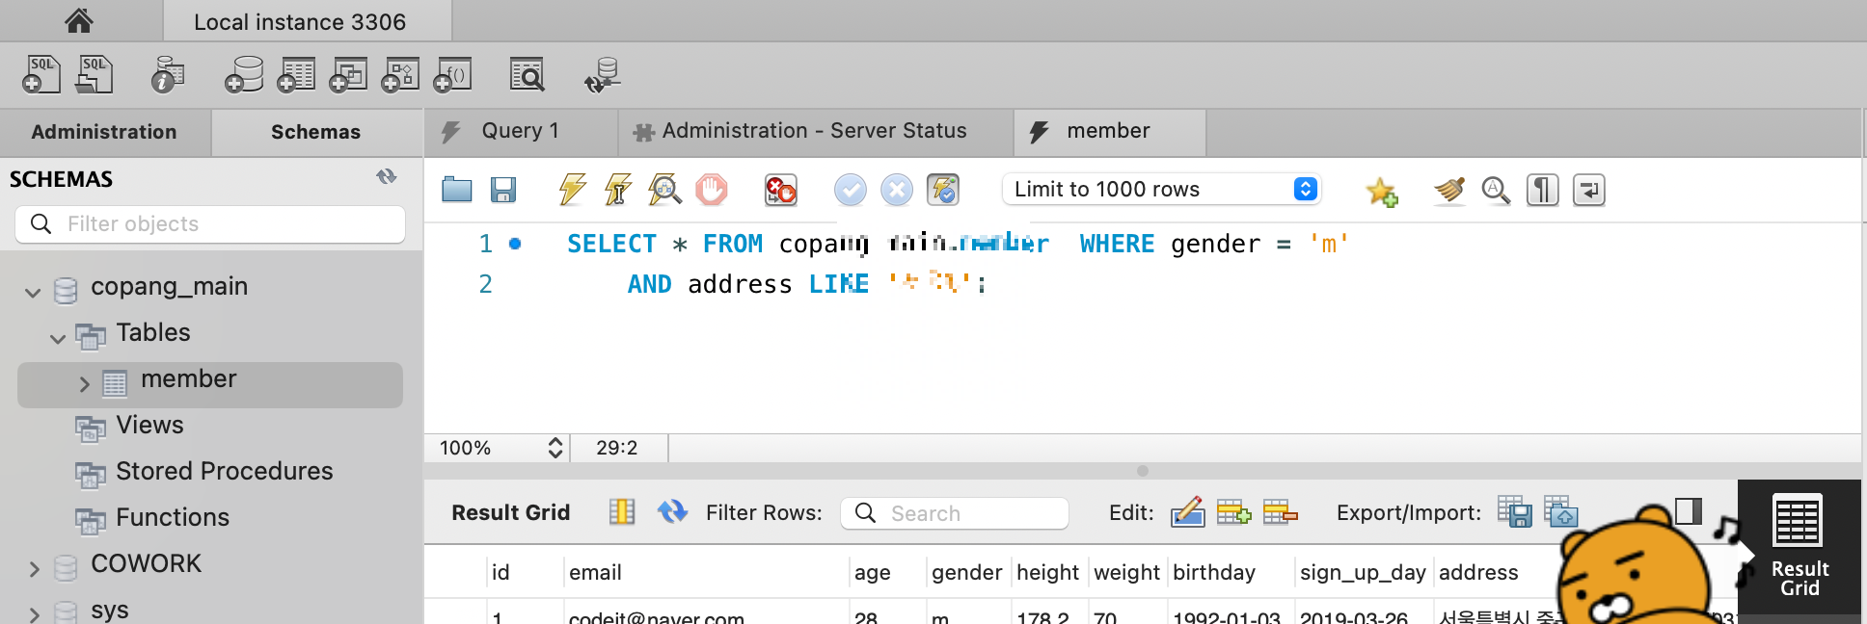Select the Stored Procedures node

(224, 471)
